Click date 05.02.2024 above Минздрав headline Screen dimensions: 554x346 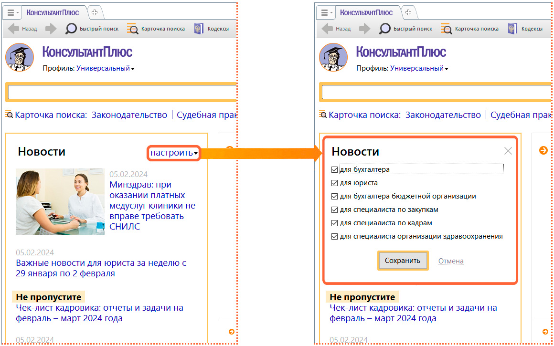(128, 174)
